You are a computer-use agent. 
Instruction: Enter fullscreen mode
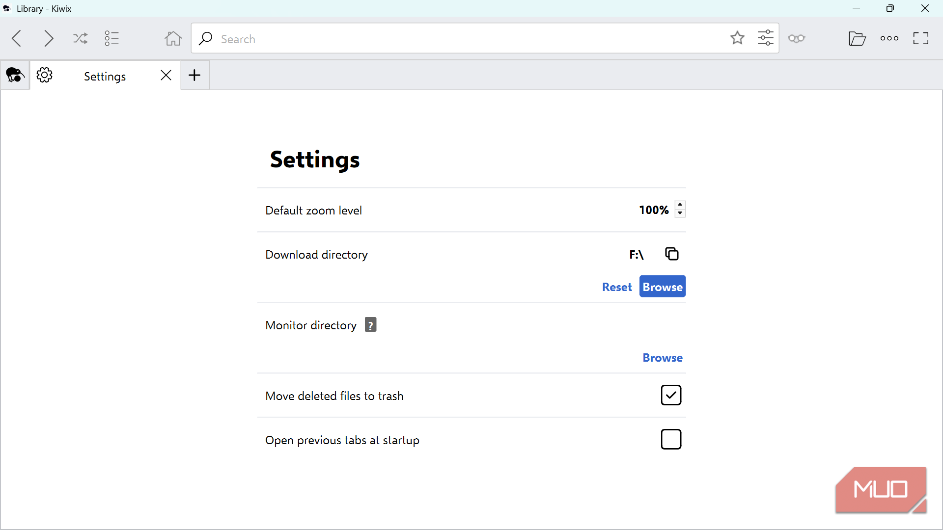(x=921, y=38)
